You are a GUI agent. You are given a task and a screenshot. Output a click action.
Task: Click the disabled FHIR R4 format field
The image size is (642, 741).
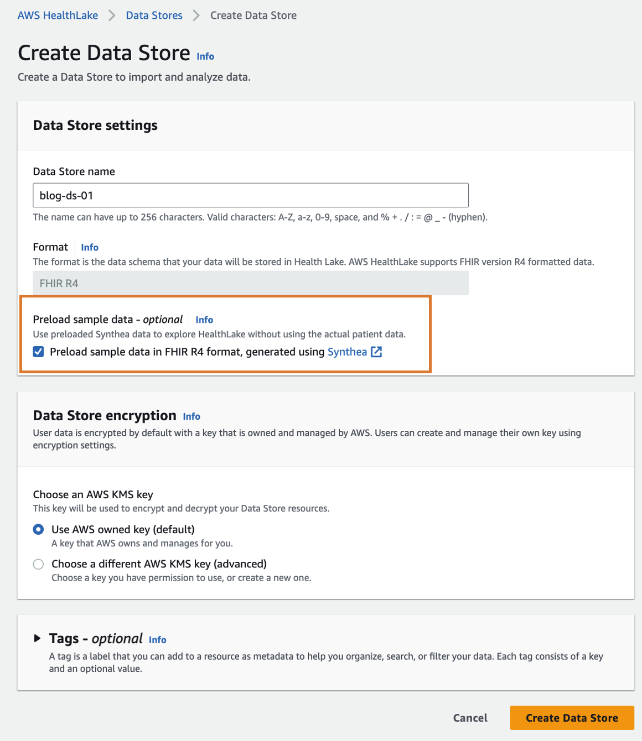251,283
